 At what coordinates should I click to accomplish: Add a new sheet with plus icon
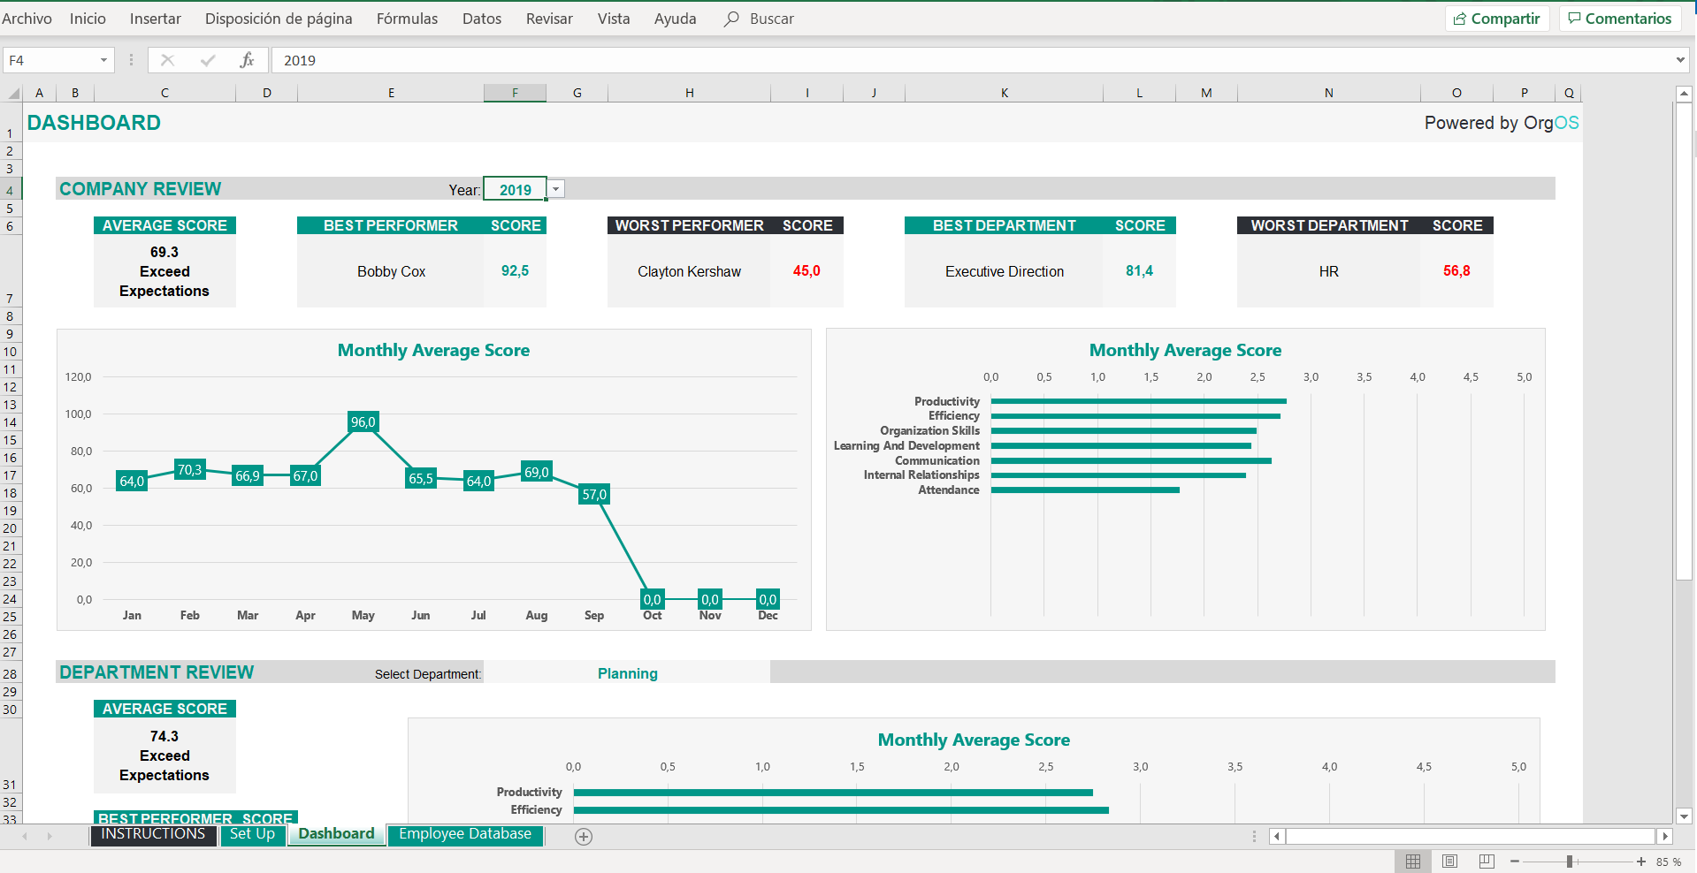coord(584,837)
